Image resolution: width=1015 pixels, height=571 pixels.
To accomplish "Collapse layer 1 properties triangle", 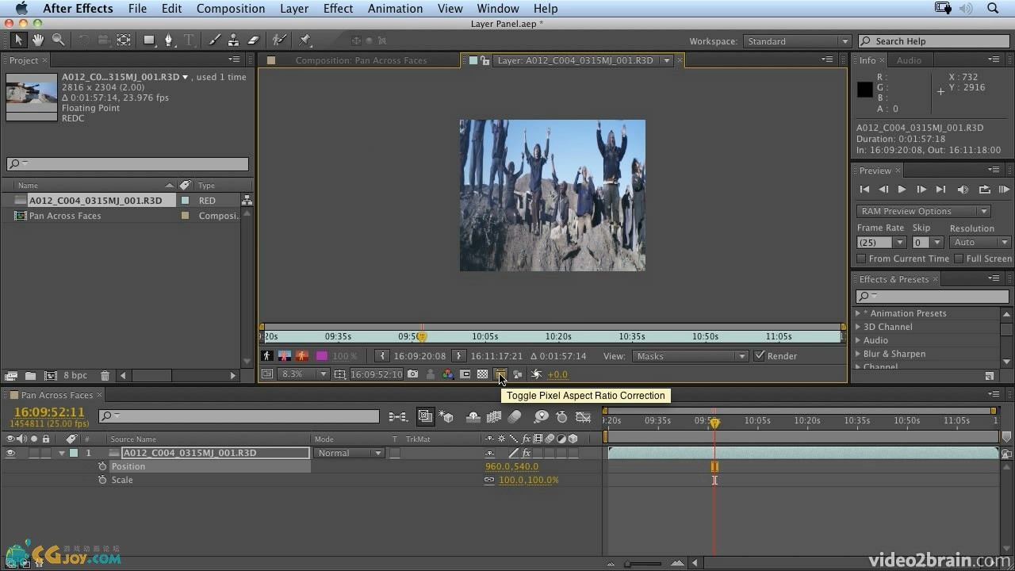I will (x=62, y=453).
